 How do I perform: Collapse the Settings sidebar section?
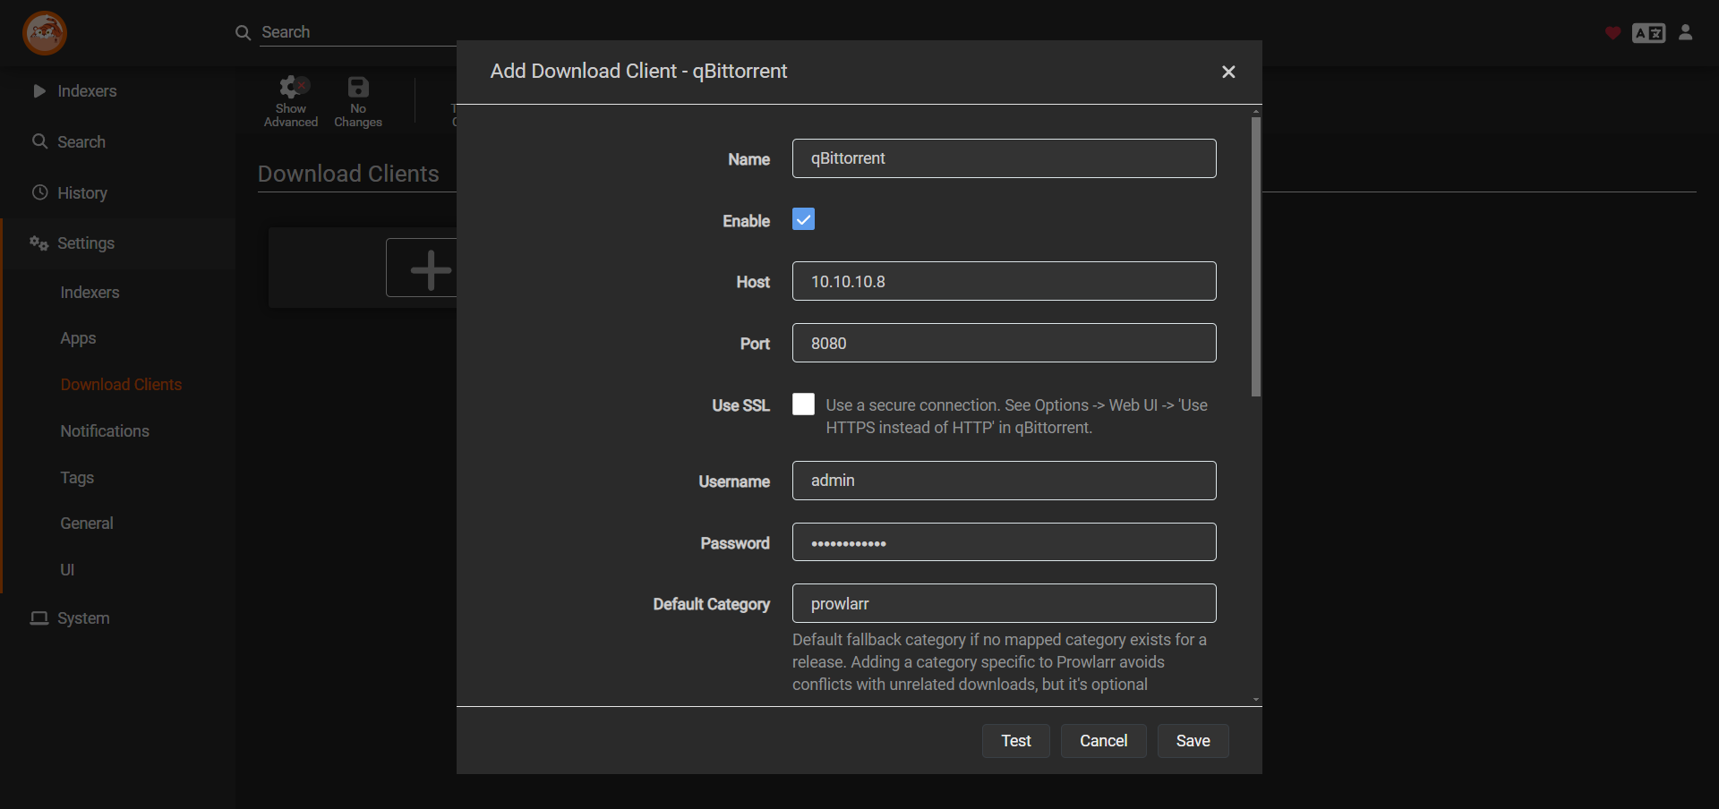(85, 243)
